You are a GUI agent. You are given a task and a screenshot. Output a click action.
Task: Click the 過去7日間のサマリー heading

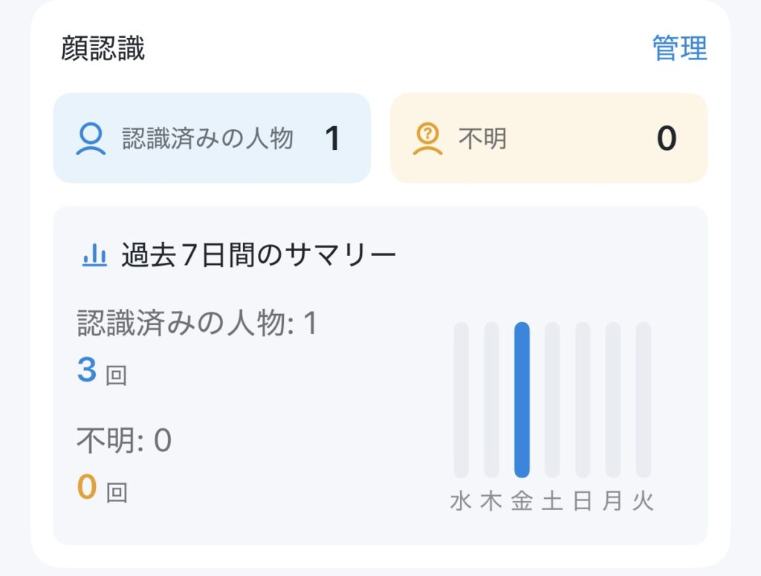[258, 256]
